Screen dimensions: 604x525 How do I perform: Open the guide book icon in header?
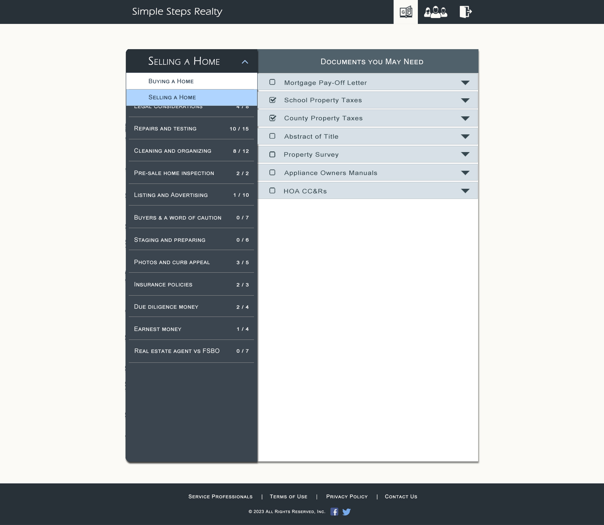pyautogui.click(x=405, y=12)
